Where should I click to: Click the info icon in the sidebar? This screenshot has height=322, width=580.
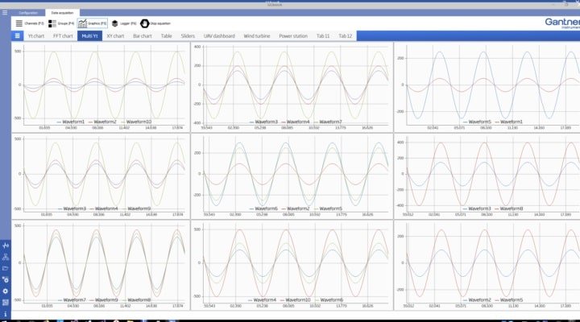click(5, 314)
